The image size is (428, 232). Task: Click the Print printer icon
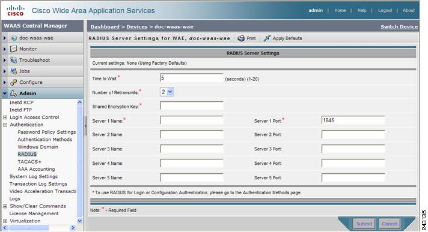(x=240, y=38)
